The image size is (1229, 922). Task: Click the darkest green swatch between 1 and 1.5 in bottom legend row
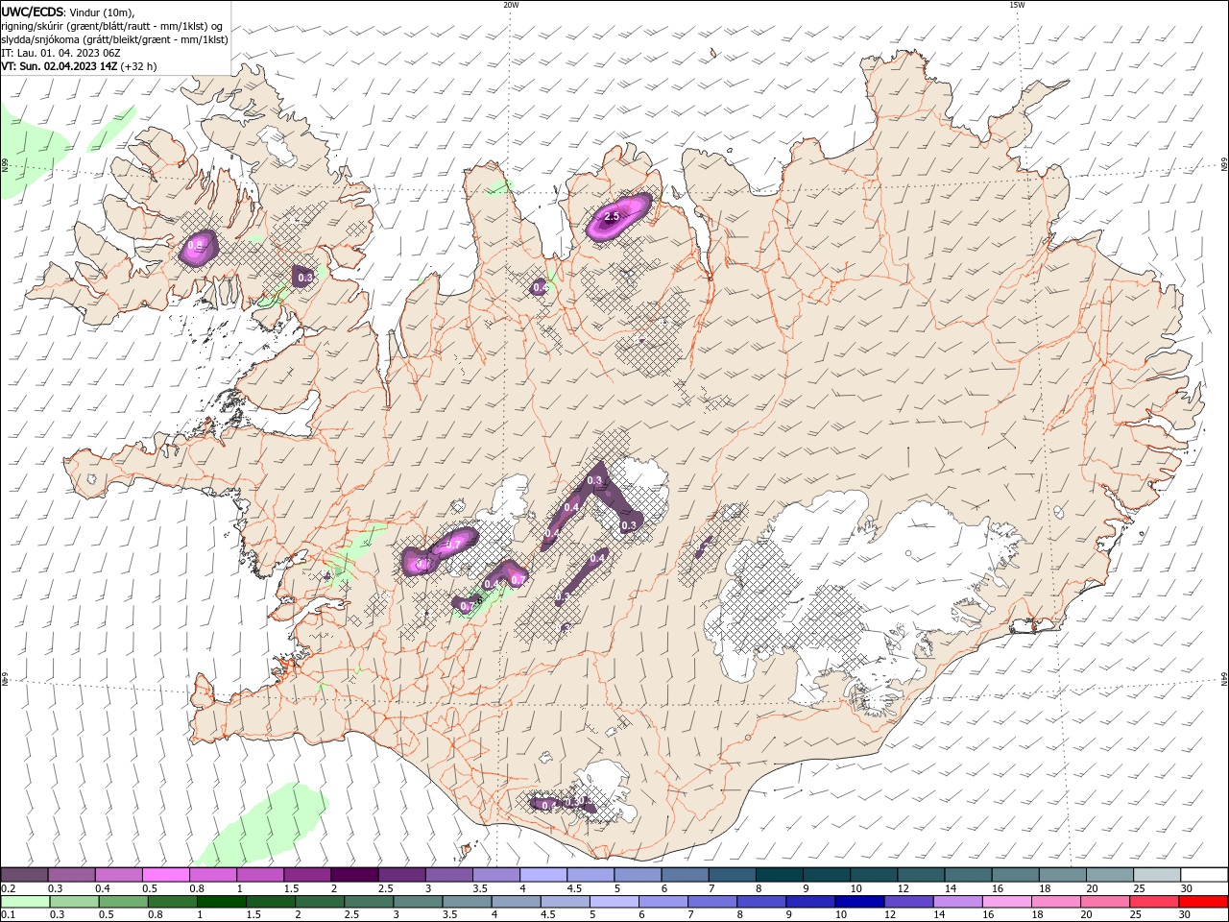click(222, 902)
